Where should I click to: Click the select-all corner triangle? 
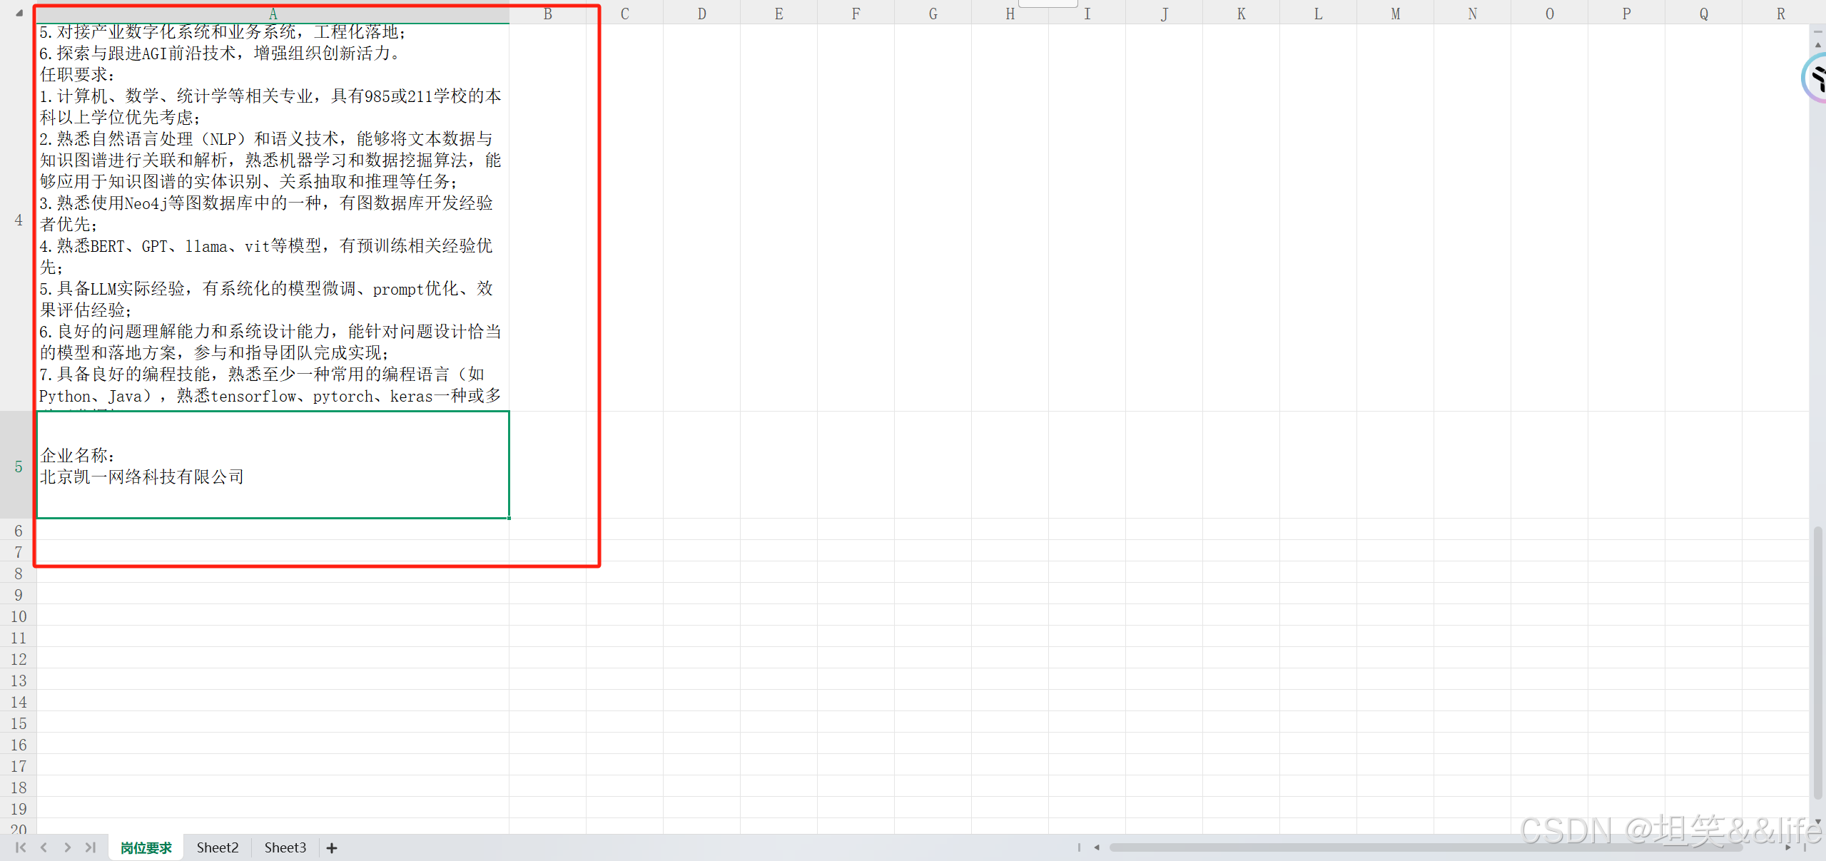(19, 13)
